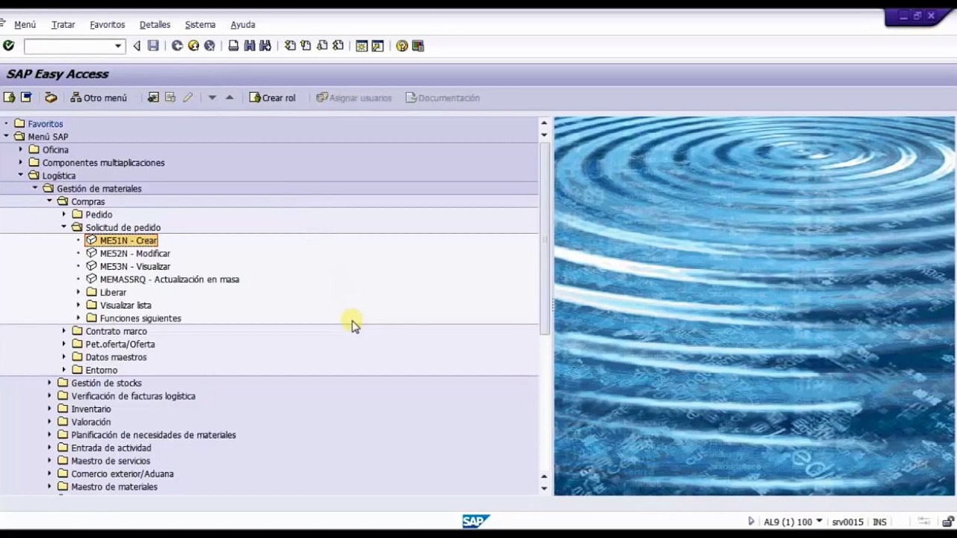Open the AL9 (1) 100 system dropdown
957x538 pixels.
pyautogui.click(x=819, y=522)
